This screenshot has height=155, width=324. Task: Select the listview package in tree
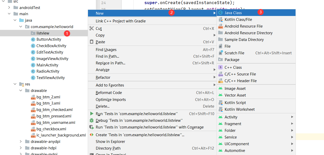tap(43, 33)
